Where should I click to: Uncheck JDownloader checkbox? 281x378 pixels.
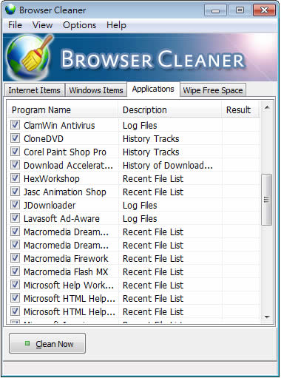point(15,205)
